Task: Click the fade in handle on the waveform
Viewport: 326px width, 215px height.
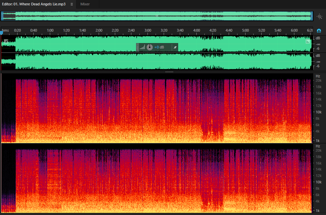Action: [6, 41]
